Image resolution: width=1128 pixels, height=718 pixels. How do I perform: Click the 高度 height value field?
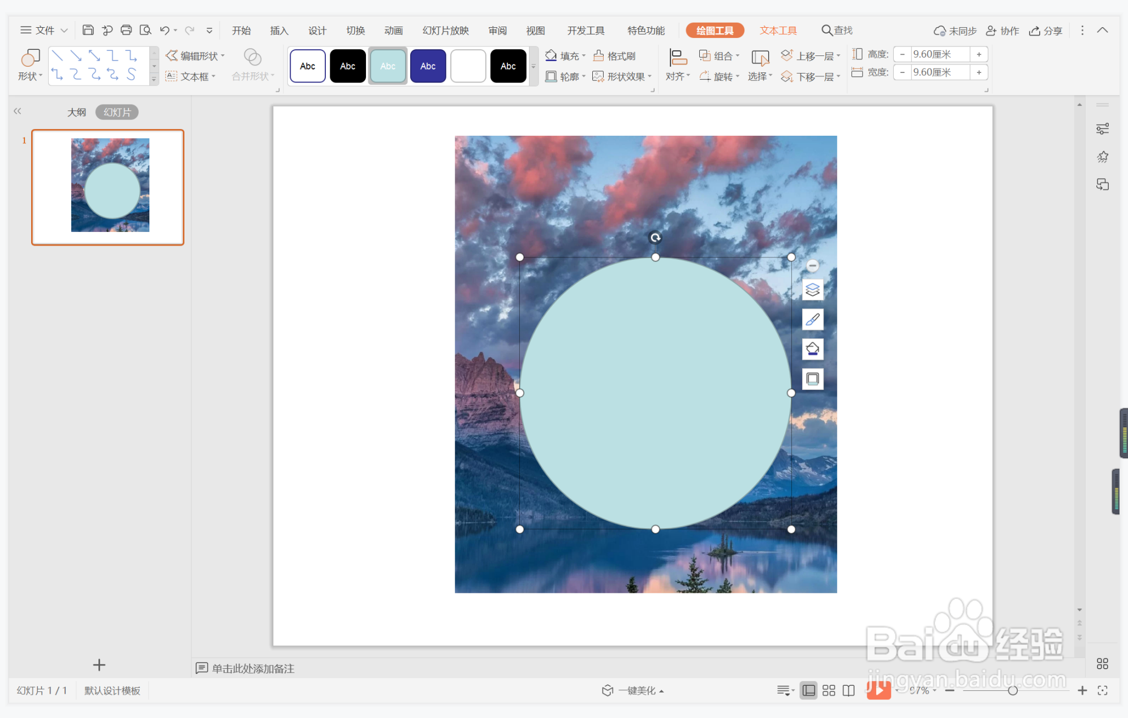point(940,54)
